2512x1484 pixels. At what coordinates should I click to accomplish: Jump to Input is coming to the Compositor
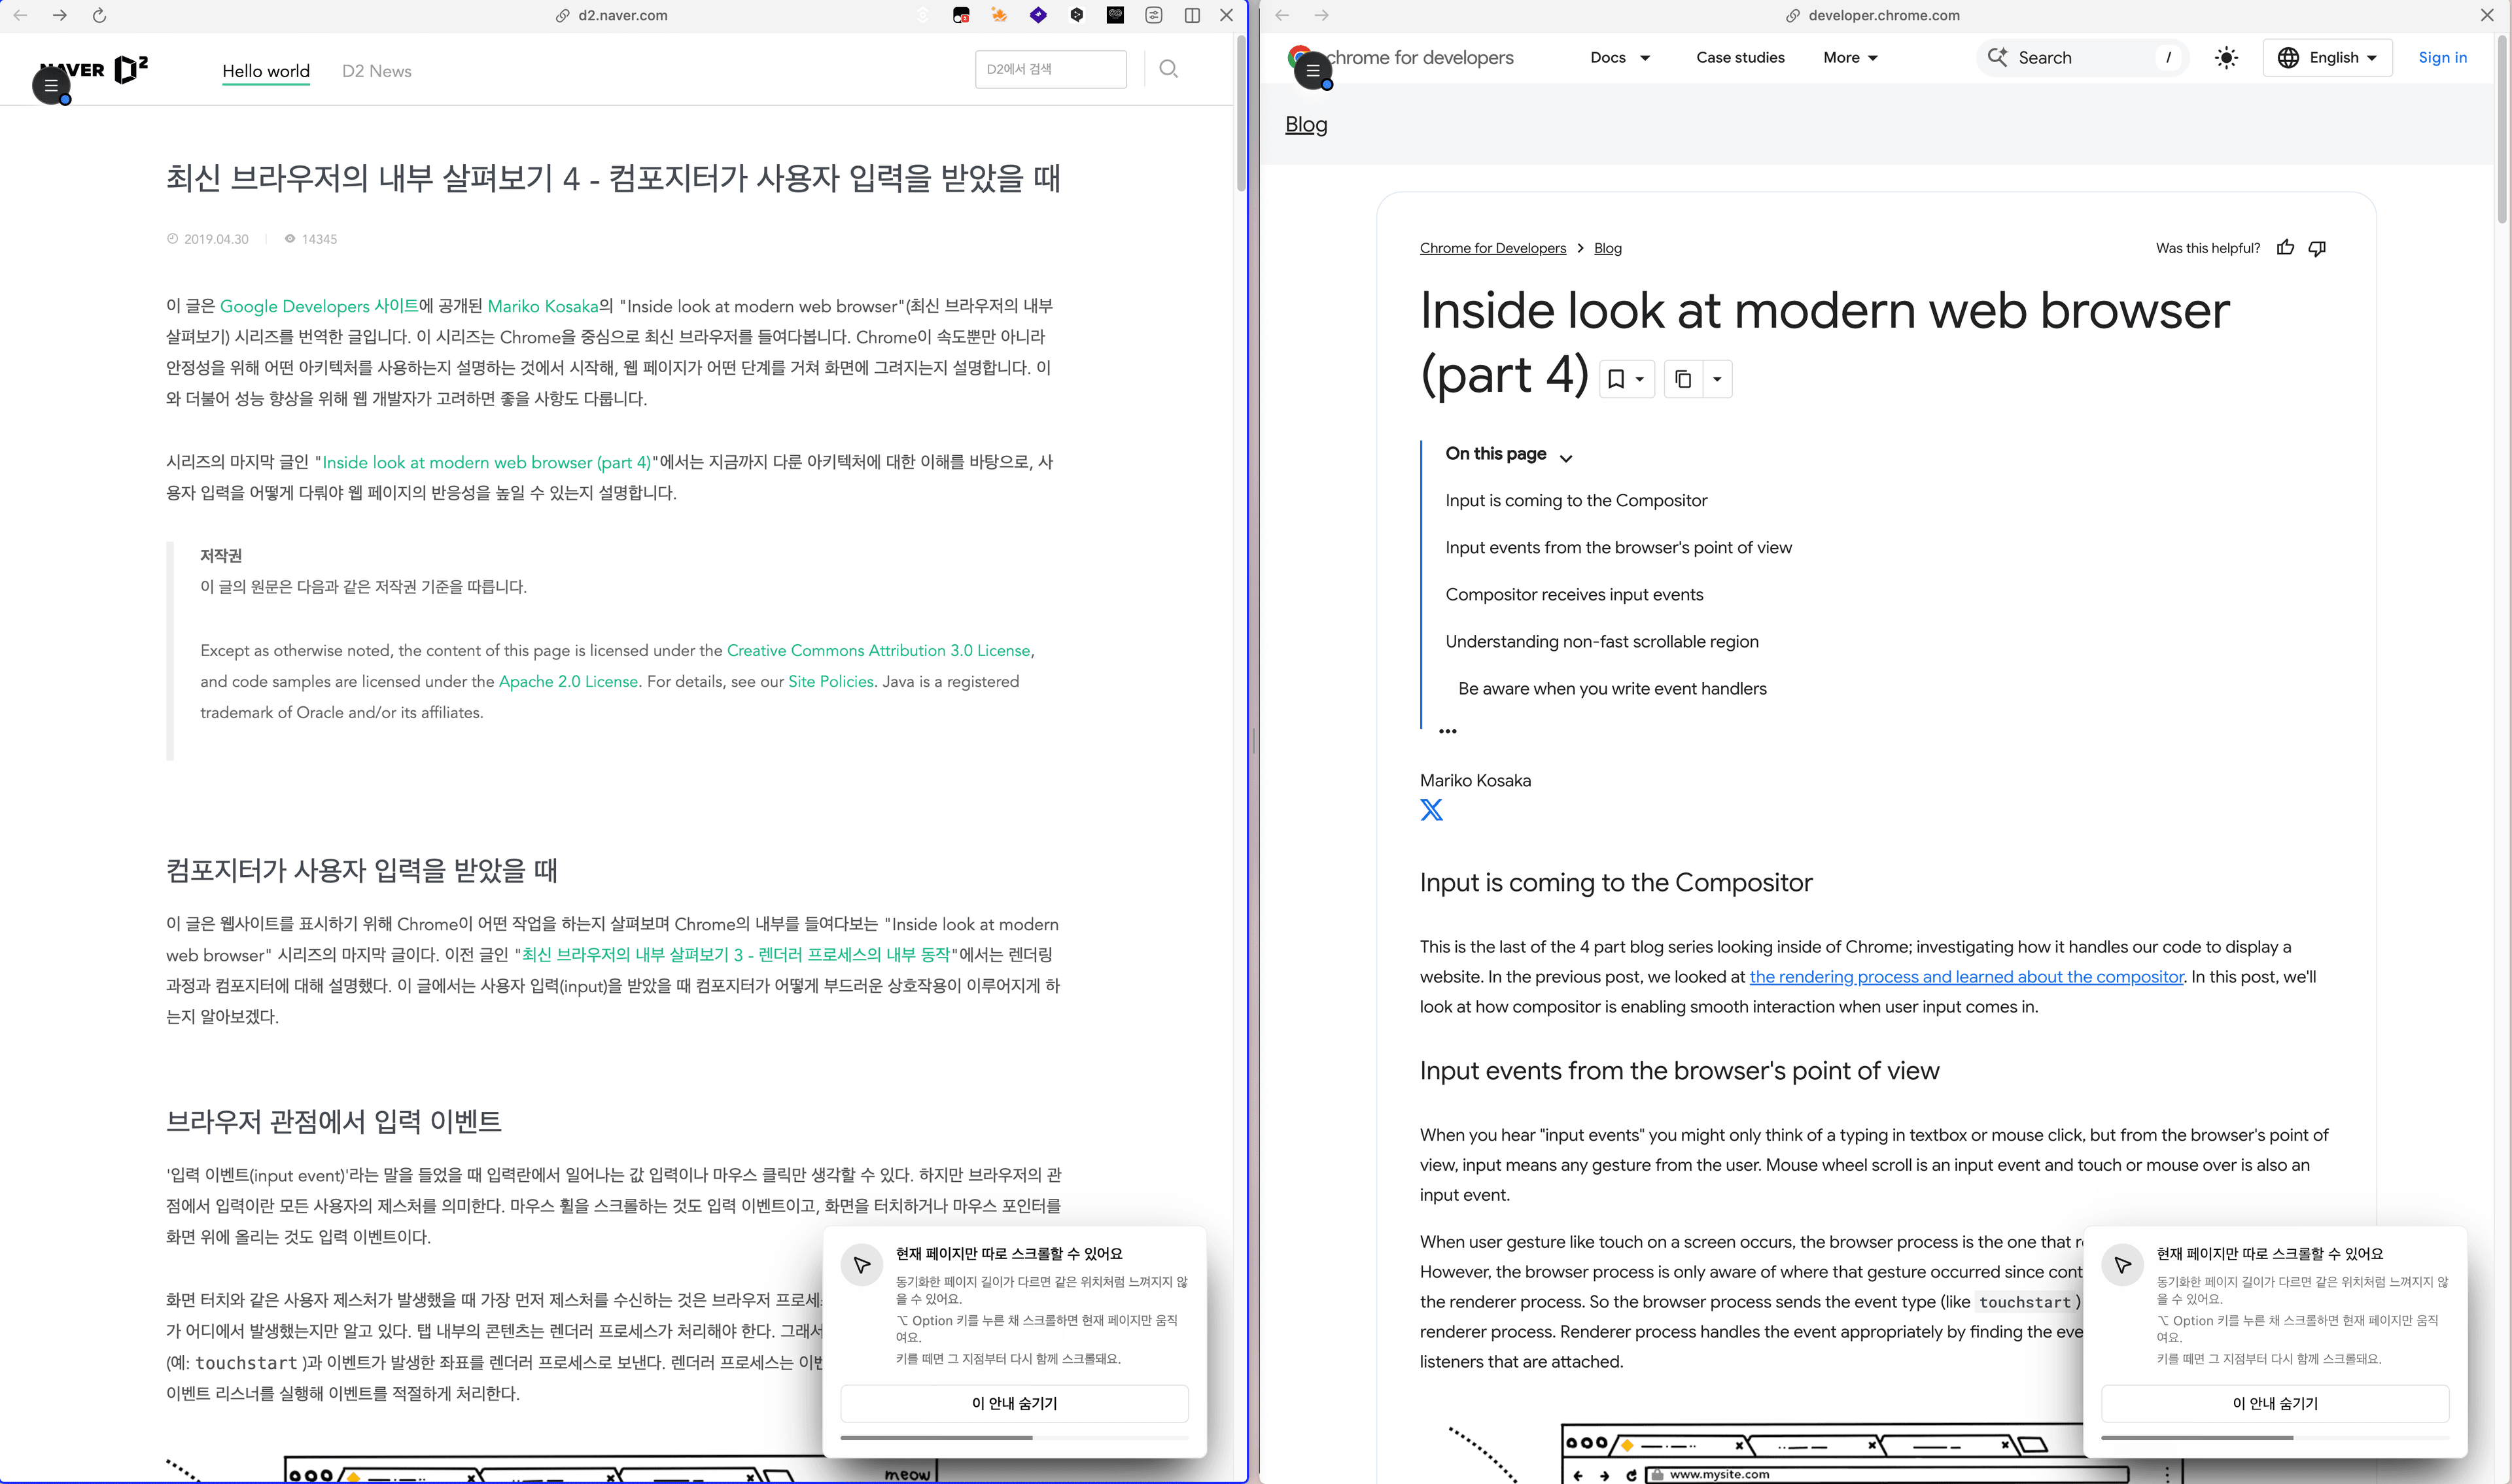[x=1576, y=501]
